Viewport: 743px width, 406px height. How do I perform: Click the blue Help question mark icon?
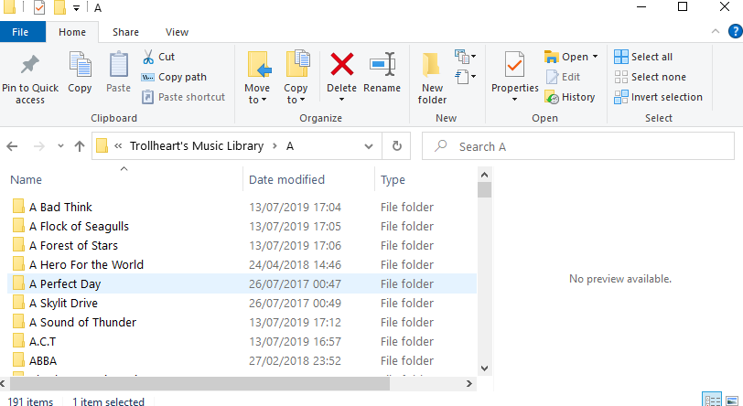(736, 32)
